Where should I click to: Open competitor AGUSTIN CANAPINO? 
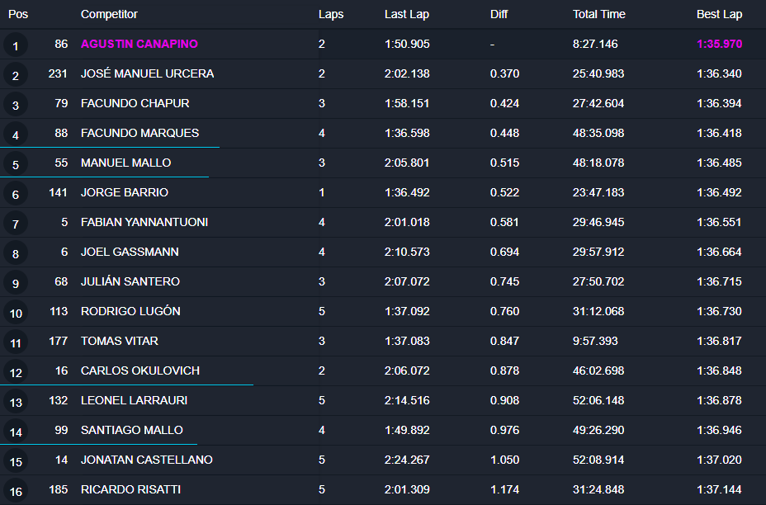pyautogui.click(x=139, y=44)
